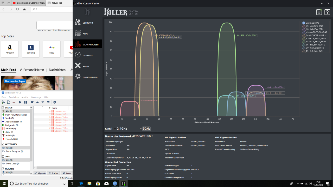This screenshot has height=187, width=333.
Task: Move torrent down in queue
Action: click(x=43, y=102)
